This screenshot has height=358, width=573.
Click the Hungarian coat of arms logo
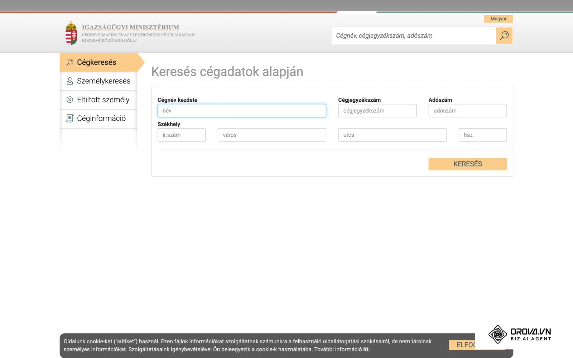pyautogui.click(x=71, y=33)
